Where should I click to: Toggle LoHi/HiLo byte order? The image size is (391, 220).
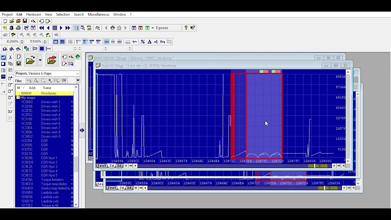click(x=128, y=42)
